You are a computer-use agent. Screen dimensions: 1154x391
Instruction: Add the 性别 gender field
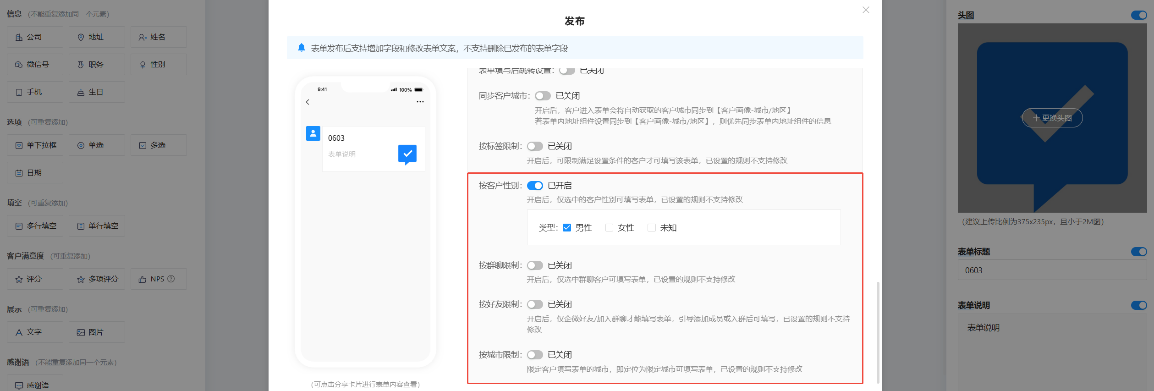coord(159,65)
